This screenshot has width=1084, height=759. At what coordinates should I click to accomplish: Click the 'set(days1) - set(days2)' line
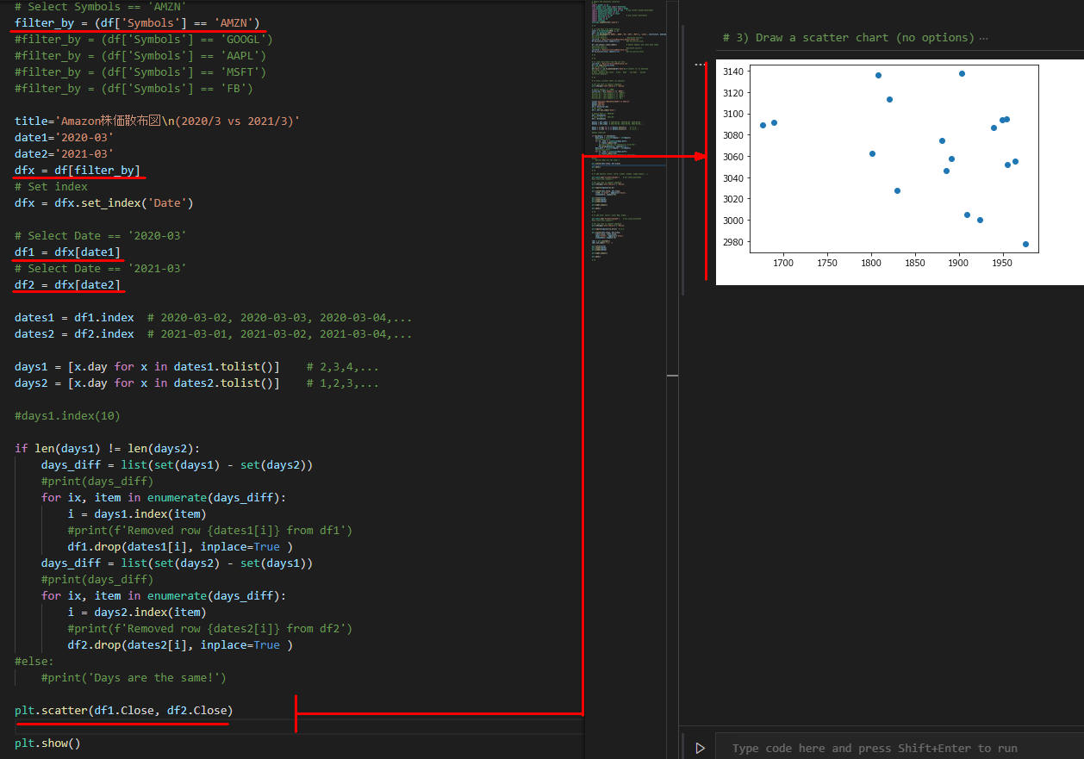tap(177, 464)
